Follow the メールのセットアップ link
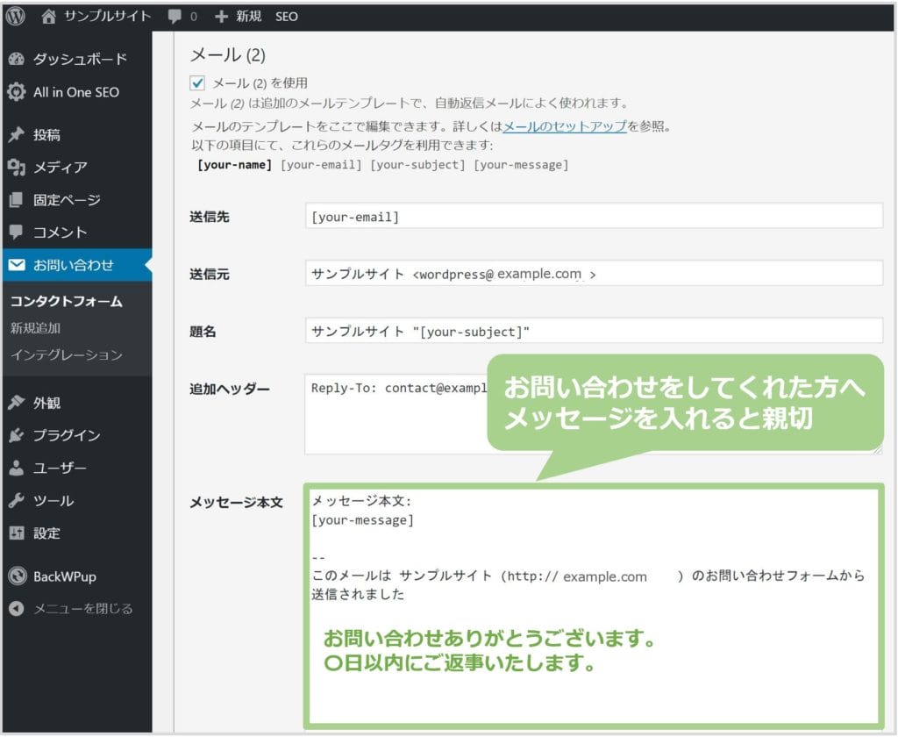The image size is (898, 737). point(564,126)
